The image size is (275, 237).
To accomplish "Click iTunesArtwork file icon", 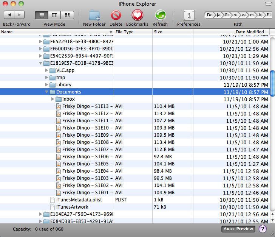I will (x=53, y=207).
